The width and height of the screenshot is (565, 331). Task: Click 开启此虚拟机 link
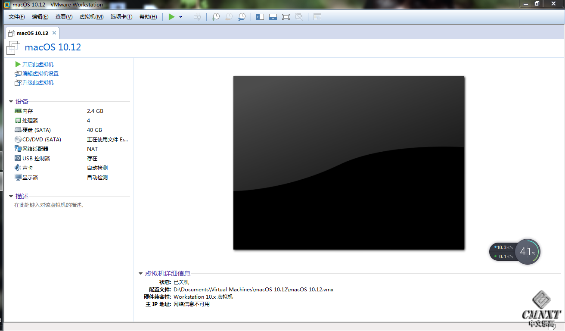pyautogui.click(x=38, y=64)
